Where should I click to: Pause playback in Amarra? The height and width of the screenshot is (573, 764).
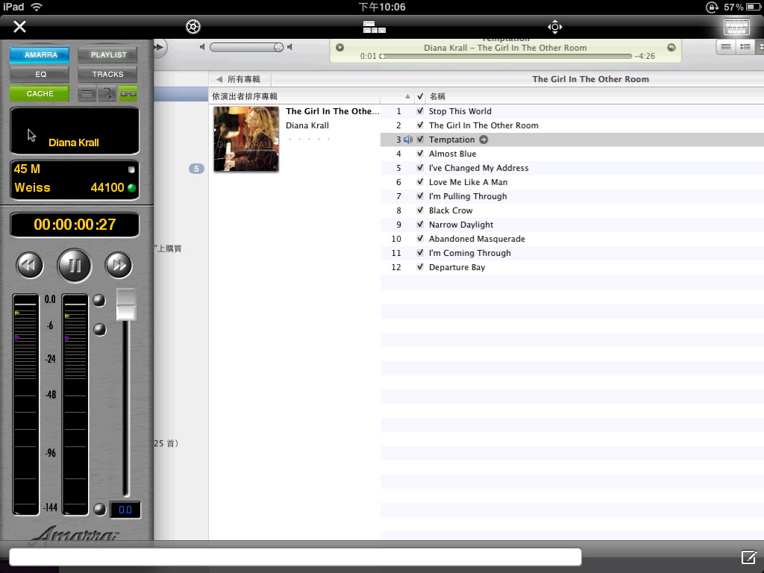point(75,266)
